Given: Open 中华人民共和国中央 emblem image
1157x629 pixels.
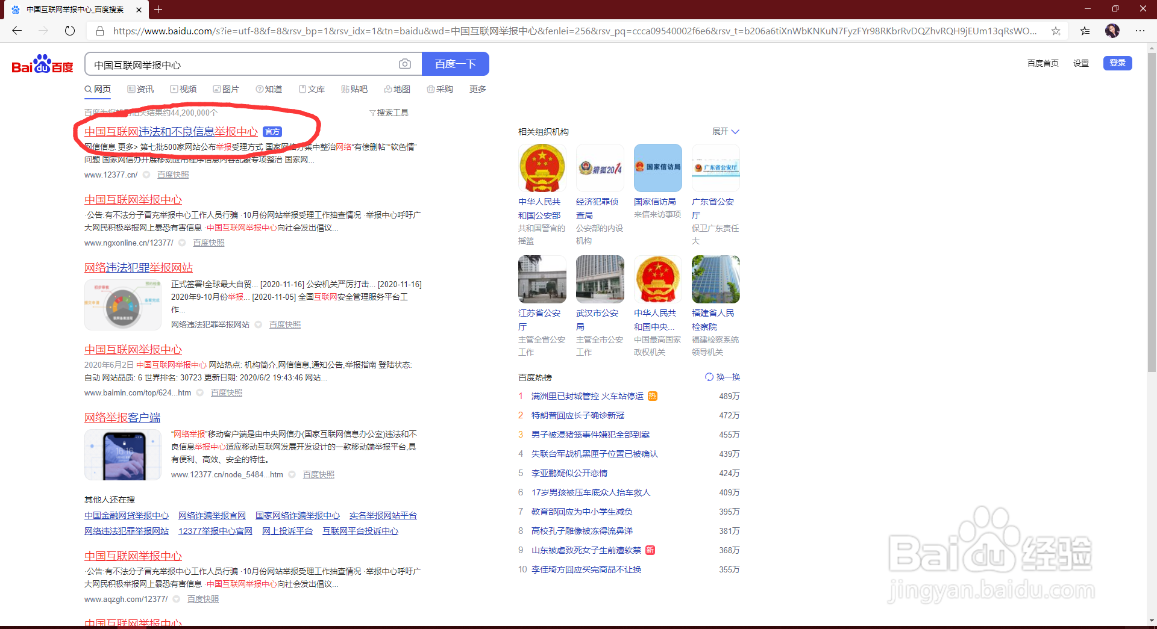Looking at the screenshot, I should coord(658,279).
